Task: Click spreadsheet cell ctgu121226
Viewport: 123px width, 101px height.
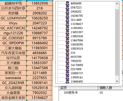Action: [13, 33]
